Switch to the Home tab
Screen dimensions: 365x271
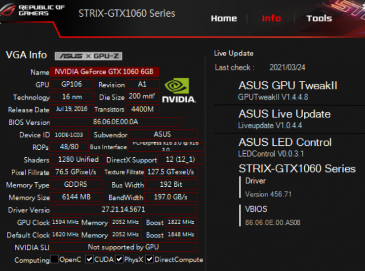pyautogui.click(x=224, y=18)
